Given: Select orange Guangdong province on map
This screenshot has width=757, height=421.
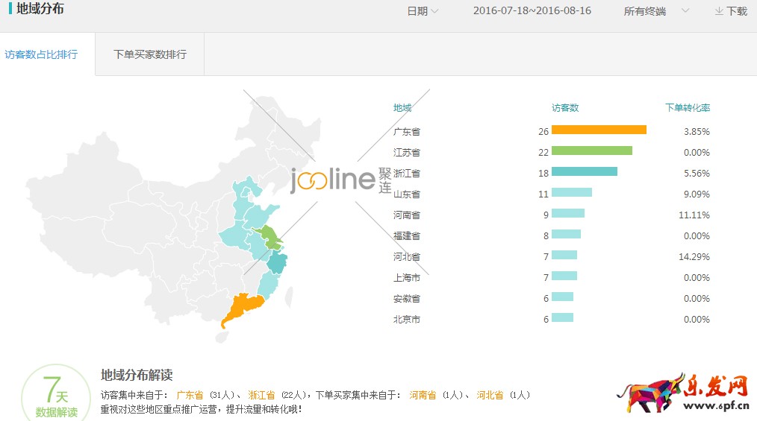Looking at the screenshot, I should click(x=241, y=308).
